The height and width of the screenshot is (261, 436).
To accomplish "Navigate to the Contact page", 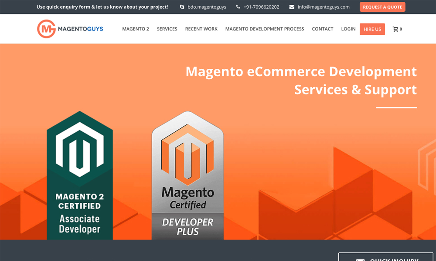I will [323, 29].
